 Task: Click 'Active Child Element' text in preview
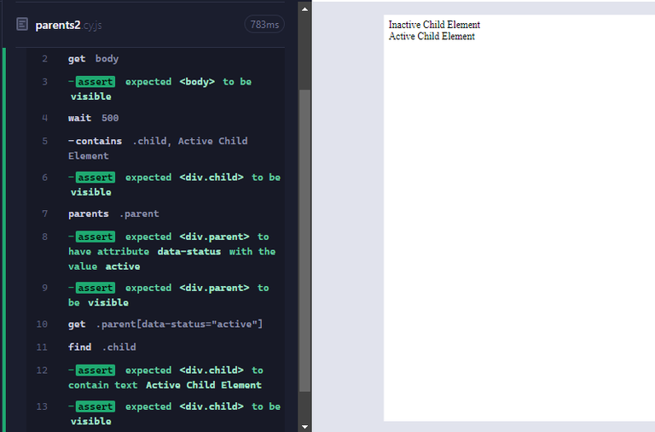click(x=432, y=37)
